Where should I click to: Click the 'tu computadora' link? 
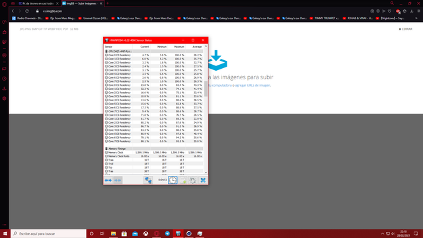[219, 85]
